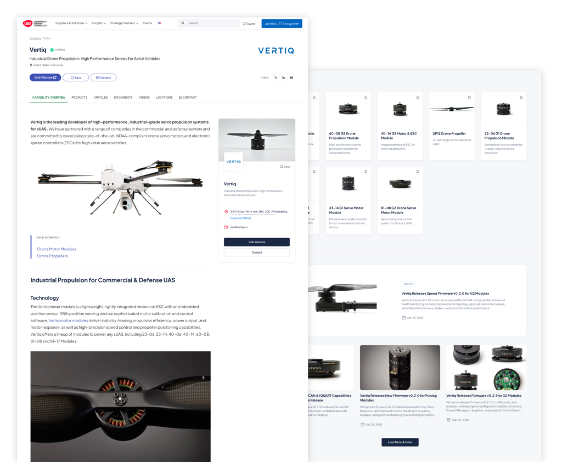This screenshot has width=562, height=462.
Task: Click the blue Visit Website button under the title
Action: coord(45,77)
